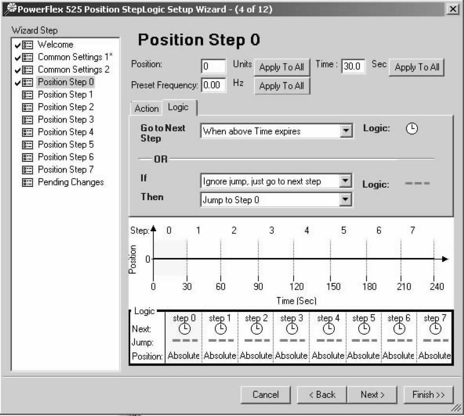Click the Position value input field
464x416 pixels.
click(213, 66)
